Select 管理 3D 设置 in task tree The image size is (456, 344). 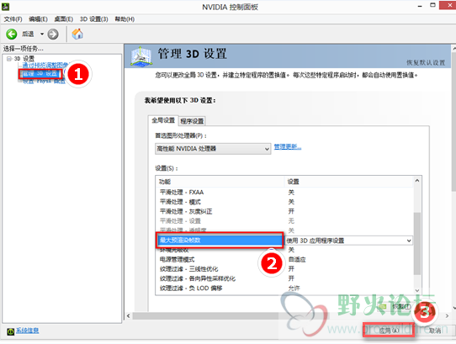click(40, 74)
